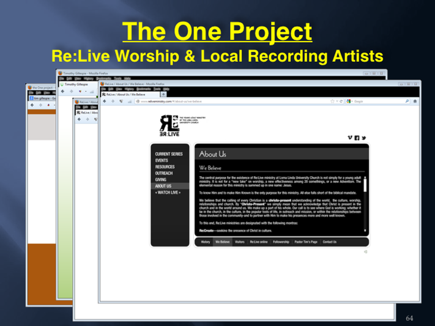The image size is (435, 326).
Task: Select ABOUT US in site sidebar
Action: pos(170,186)
